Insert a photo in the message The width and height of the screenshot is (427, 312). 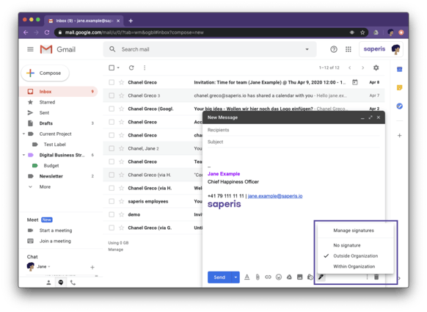coord(300,277)
